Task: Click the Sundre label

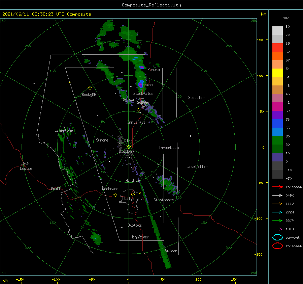Action: tap(102, 140)
